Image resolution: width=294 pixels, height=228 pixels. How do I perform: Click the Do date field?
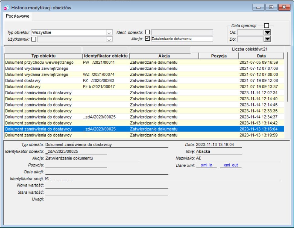click(x=250, y=39)
